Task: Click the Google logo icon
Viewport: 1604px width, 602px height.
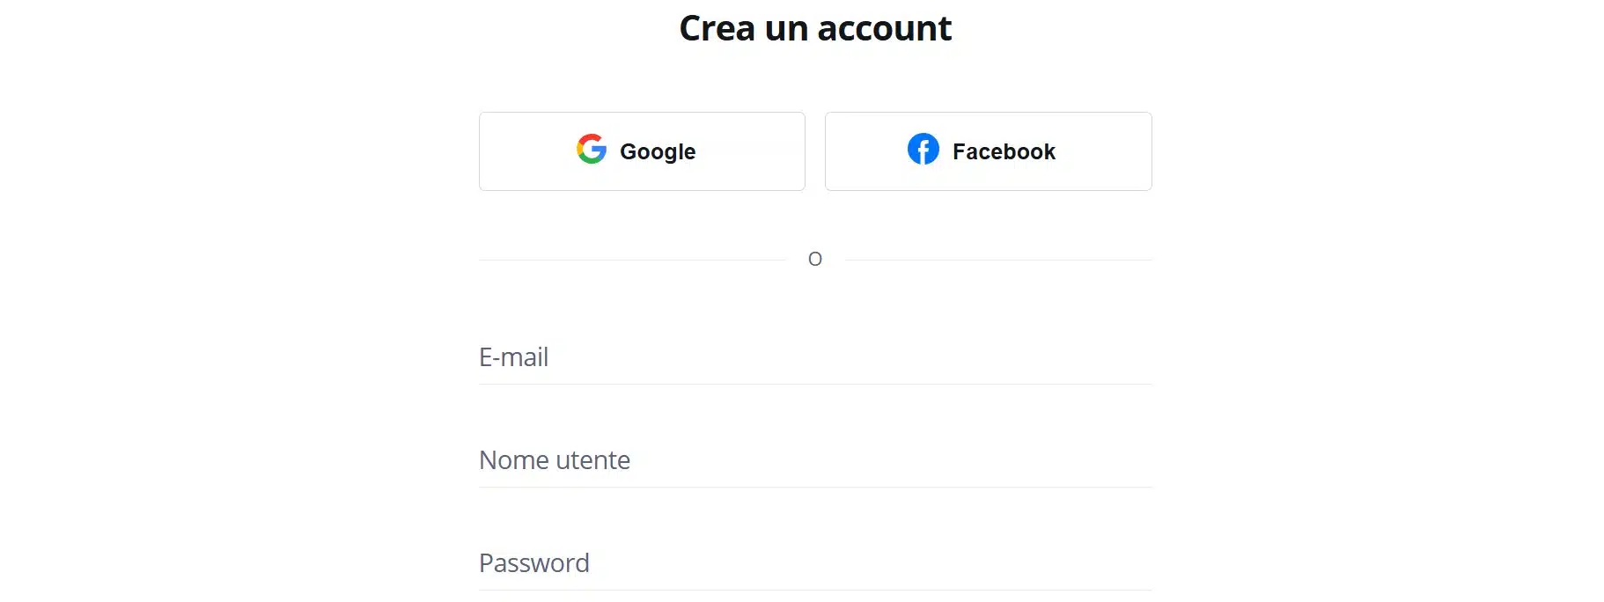Action: click(592, 150)
